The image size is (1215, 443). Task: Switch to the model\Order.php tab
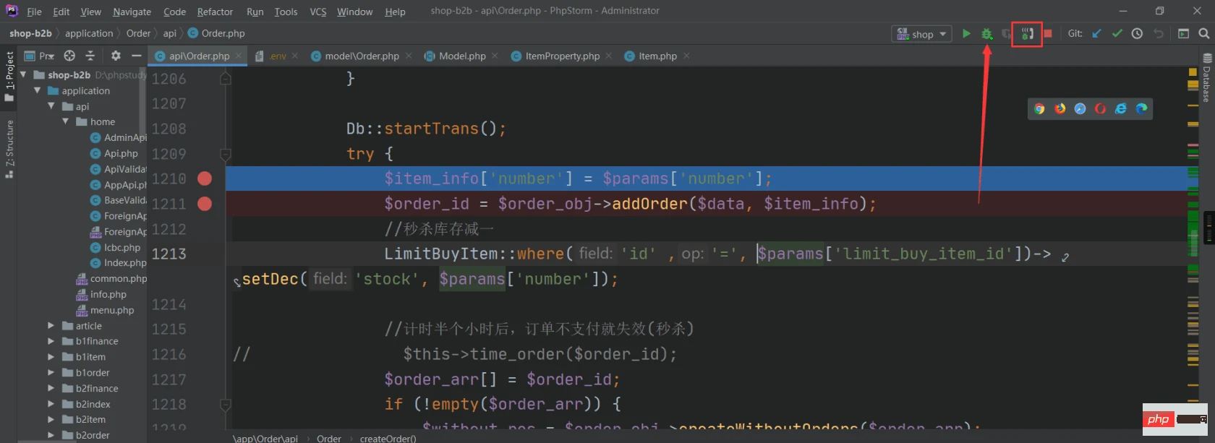pos(362,56)
